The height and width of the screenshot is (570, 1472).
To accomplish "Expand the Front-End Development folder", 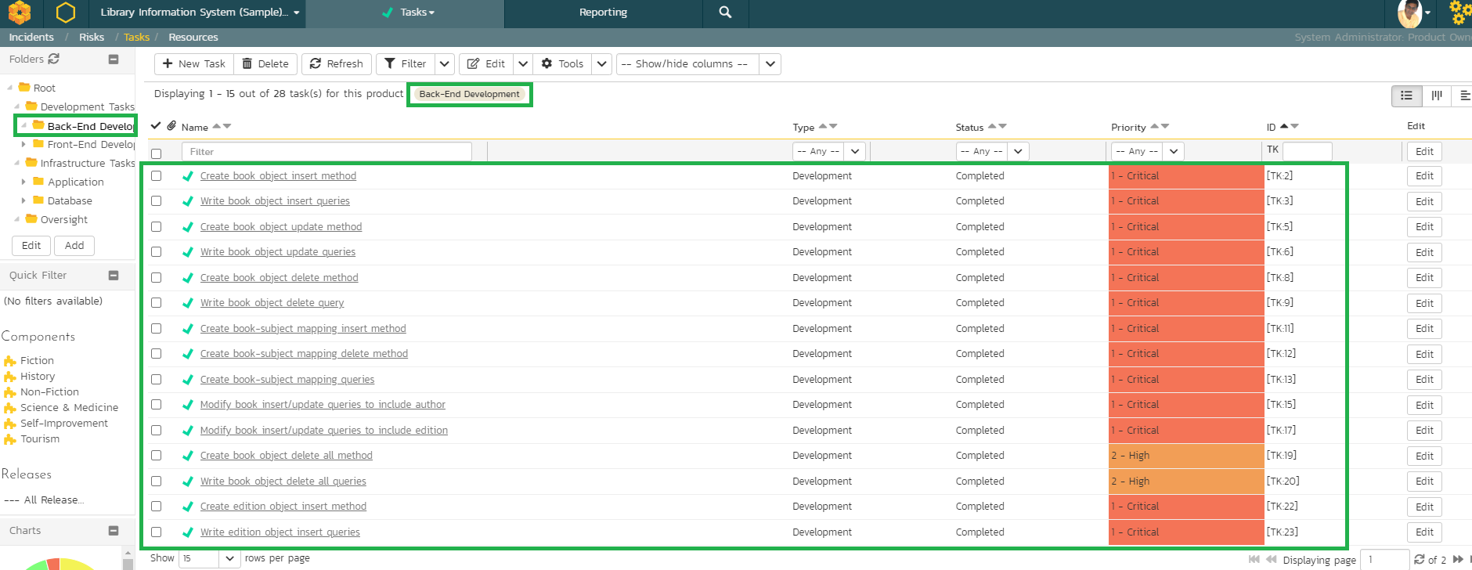I will coord(23,144).
